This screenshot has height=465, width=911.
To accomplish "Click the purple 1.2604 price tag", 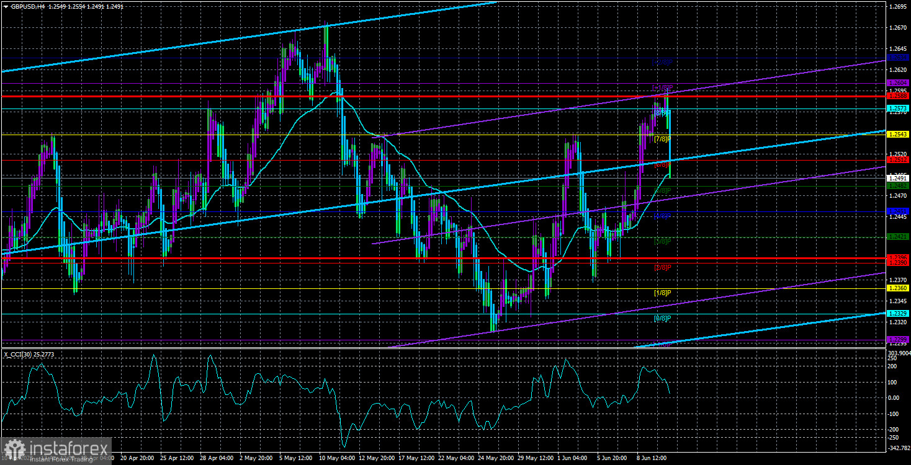I will pos(898,83).
